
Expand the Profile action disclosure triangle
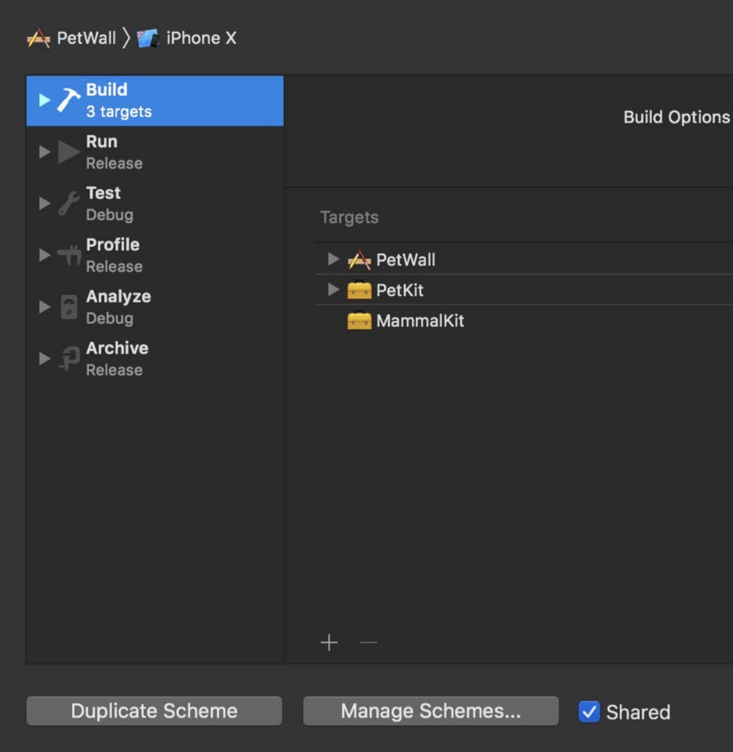(45, 255)
